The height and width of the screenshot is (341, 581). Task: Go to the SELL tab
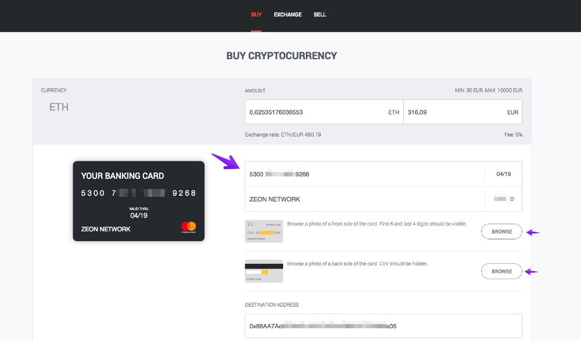[320, 15]
